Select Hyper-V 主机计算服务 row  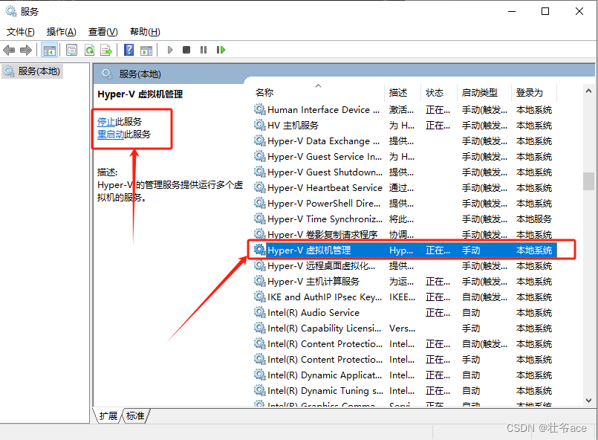pos(405,282)
